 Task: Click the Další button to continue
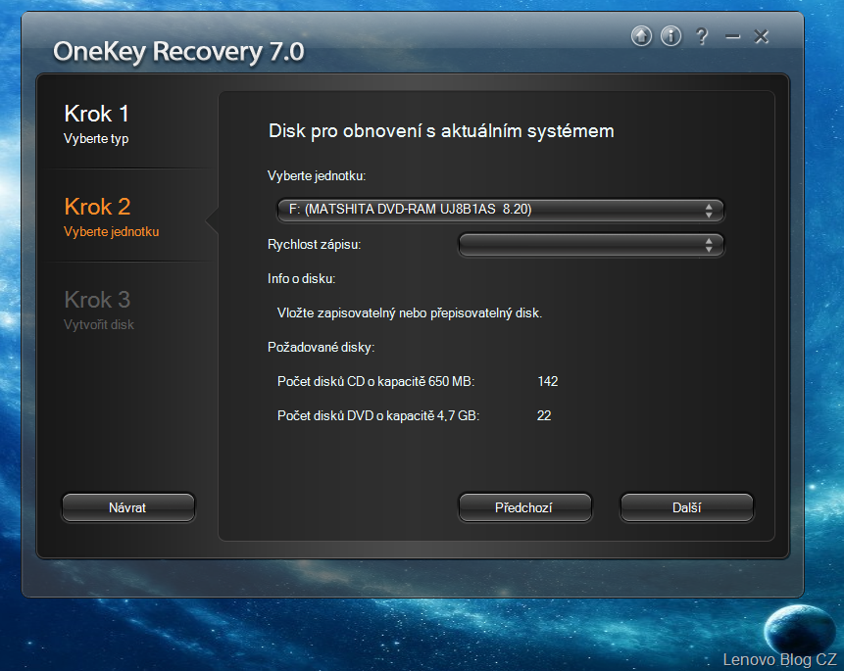point(686,507)
